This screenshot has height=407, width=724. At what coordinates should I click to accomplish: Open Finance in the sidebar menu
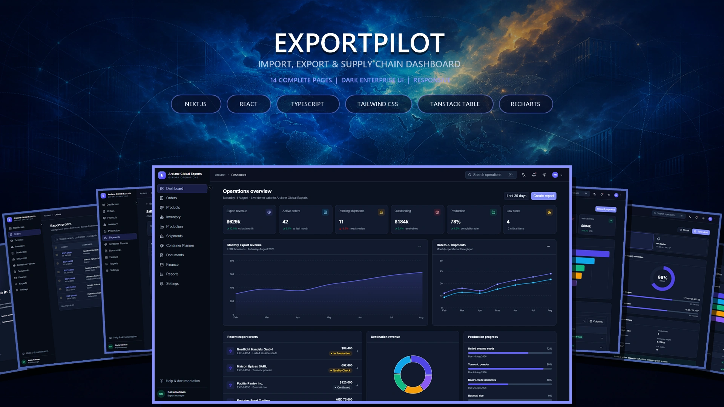coord(182,265)
